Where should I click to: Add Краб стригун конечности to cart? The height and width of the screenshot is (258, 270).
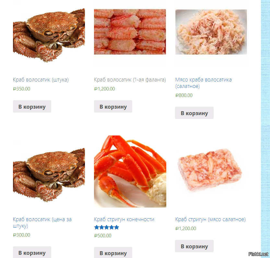tap(113, 253)
